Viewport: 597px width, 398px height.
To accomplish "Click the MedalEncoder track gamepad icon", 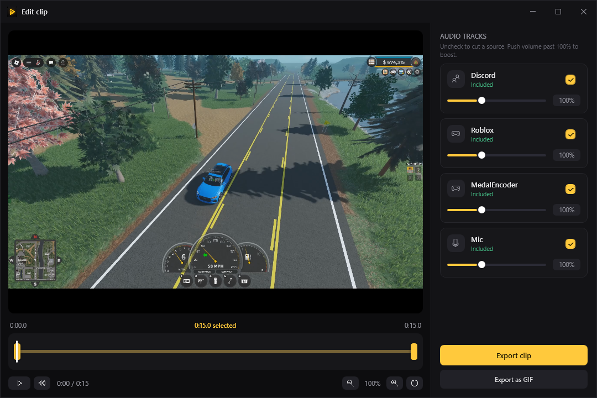I will (455, 188).
